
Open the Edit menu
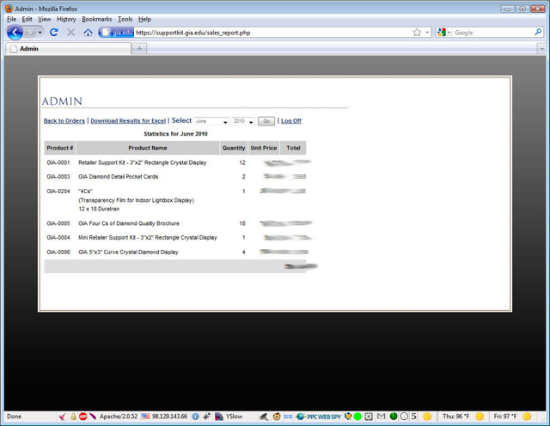tap(27, 19)
